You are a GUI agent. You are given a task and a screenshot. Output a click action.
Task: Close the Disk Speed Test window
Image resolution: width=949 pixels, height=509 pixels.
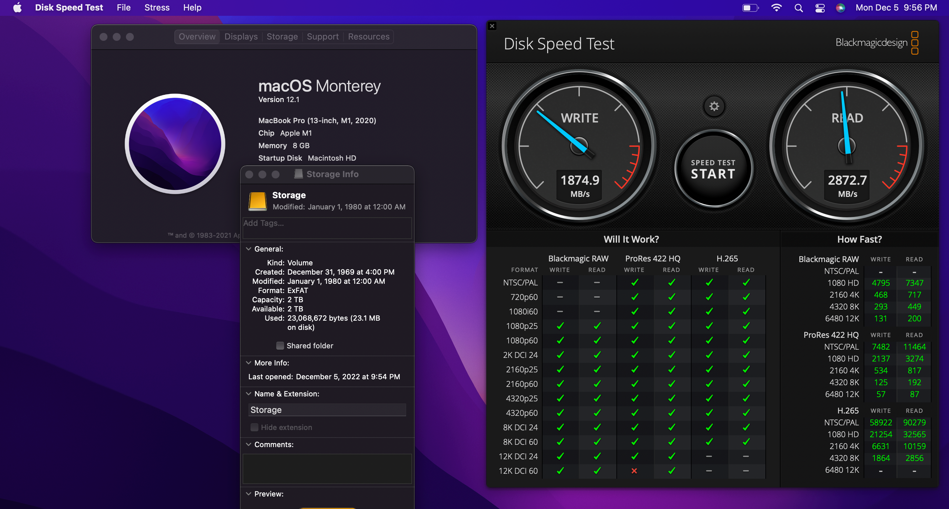[x=492, y=26]
